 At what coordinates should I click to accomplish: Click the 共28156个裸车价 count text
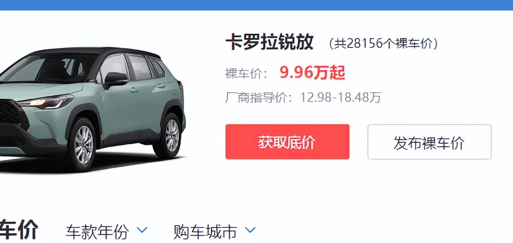[383, 43]
